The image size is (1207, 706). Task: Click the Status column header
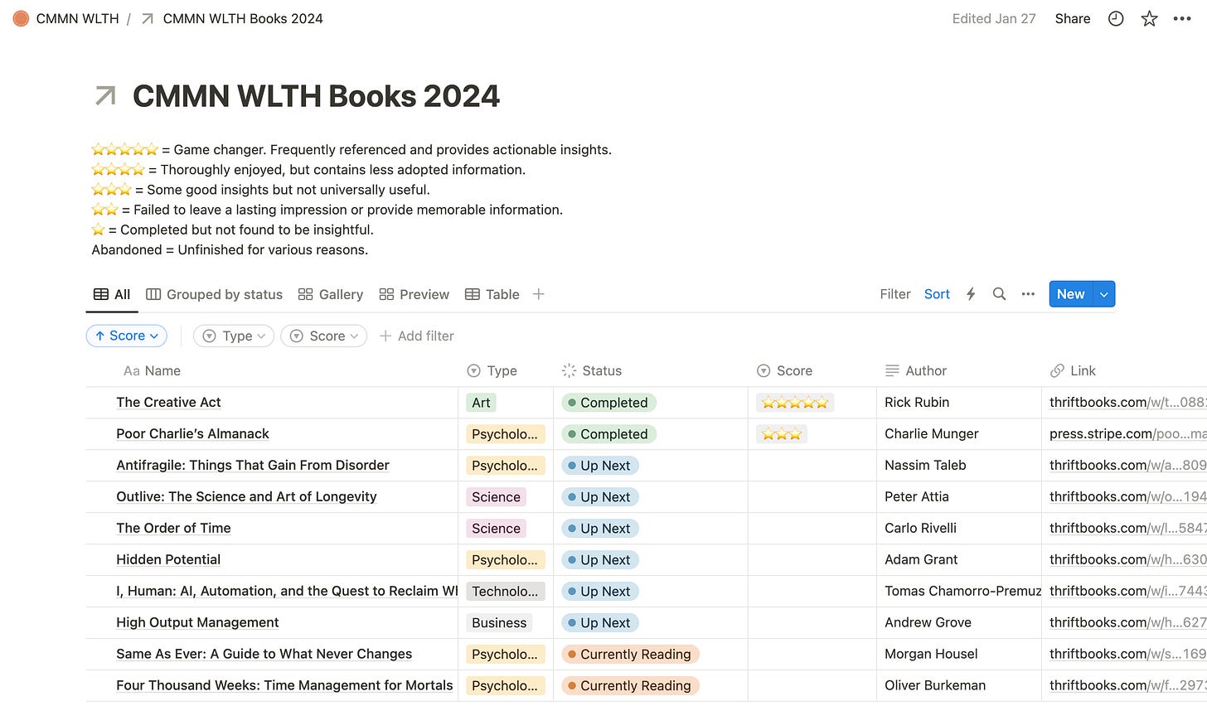pyautogui.click(x=592, y=371)
